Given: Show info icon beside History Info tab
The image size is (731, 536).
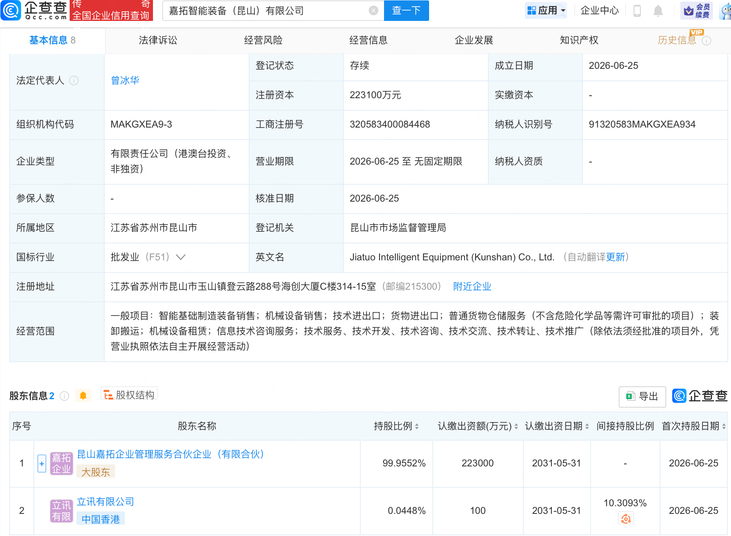Looking at the screenshot, I should [x=706, y=41].
